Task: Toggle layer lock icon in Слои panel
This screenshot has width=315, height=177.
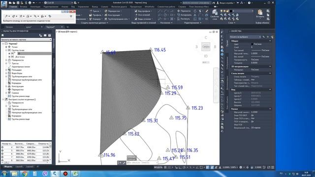Action: (227, 11)
